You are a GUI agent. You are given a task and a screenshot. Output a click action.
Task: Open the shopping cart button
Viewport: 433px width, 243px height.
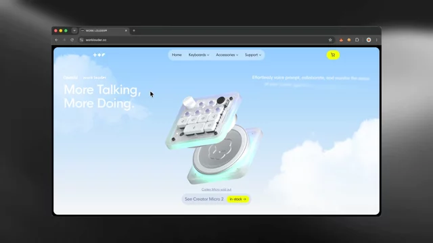coord(333,55)
